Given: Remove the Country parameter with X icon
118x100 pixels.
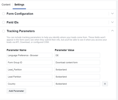Looking at the screenshot, I should tap(105, 84).
